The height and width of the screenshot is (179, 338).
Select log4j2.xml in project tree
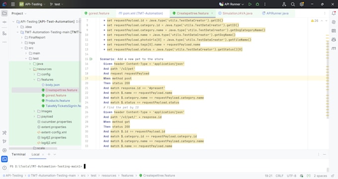click(x=47, y=143)
